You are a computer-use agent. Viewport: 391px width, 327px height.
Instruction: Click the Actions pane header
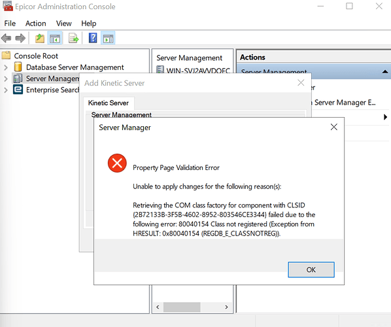click(252, 58)
